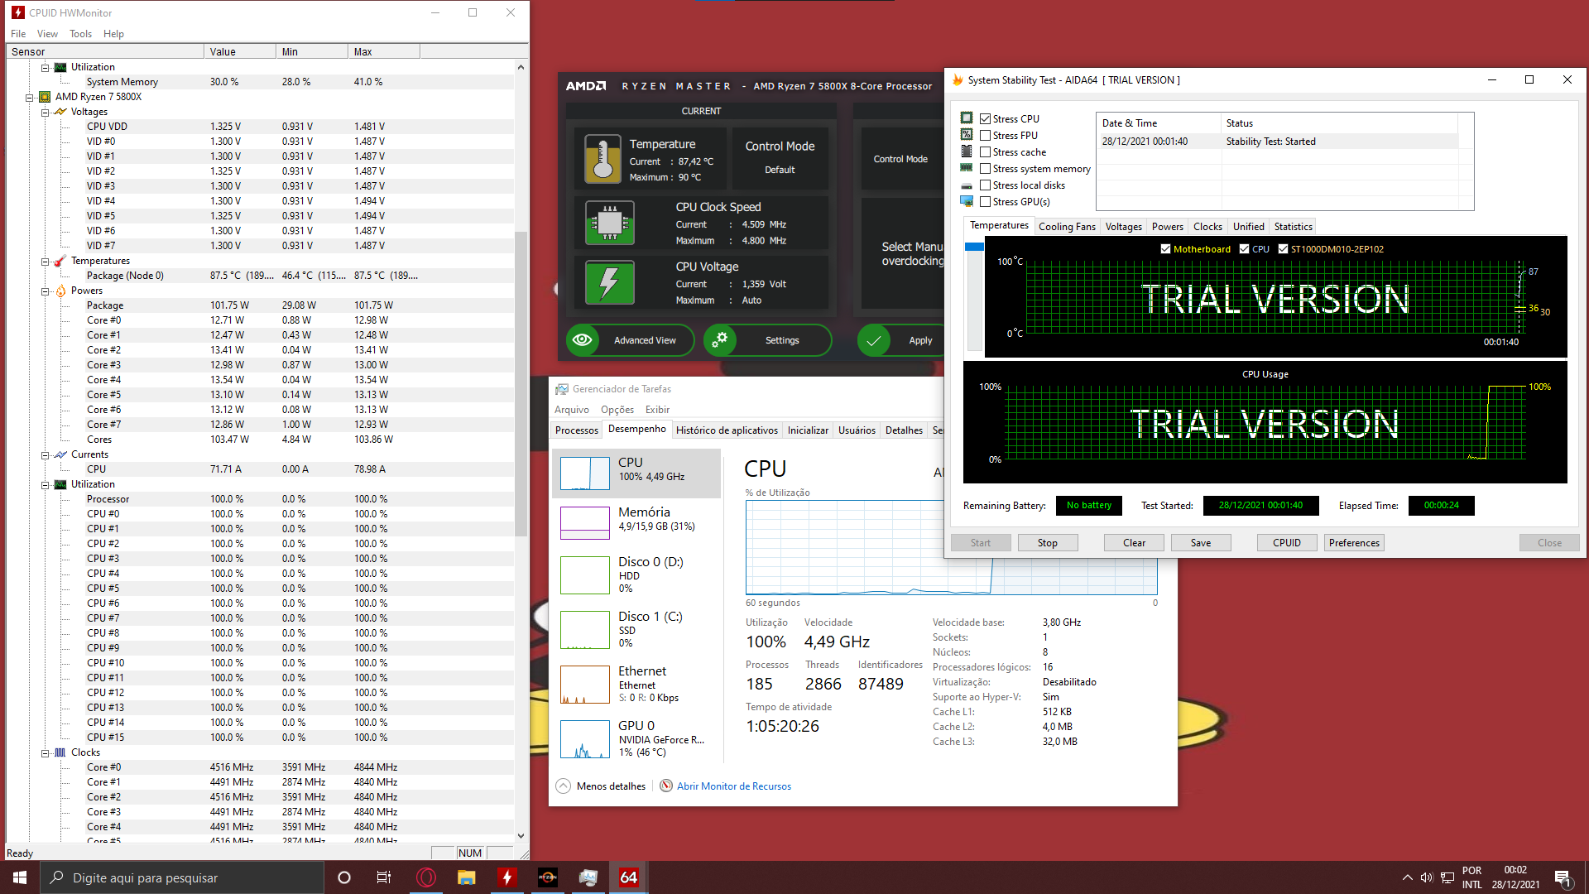The height and width of the screenshot is (894, 1589).
Task: Enable Stress system memory checkbox
Action: pyautogui.click(x=985, y=169)
